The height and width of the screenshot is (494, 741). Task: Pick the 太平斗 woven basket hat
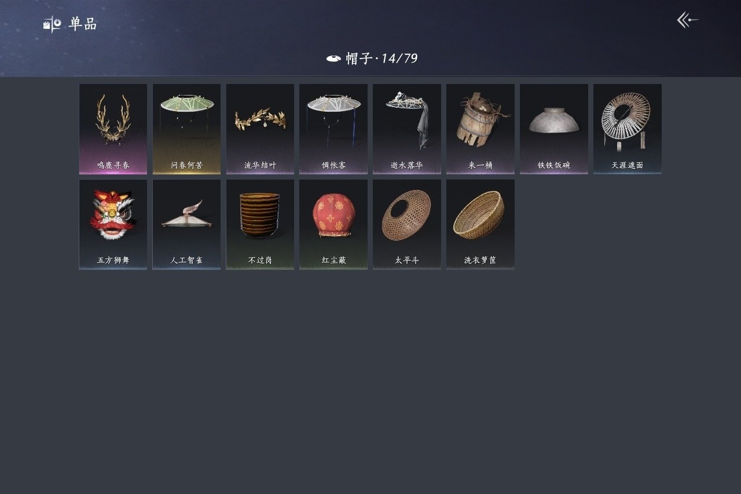tap(407, 225)
